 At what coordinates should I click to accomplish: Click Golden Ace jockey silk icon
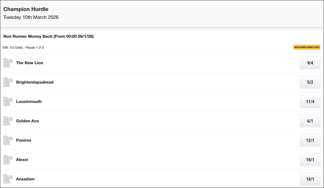click(x=8, y=121)
